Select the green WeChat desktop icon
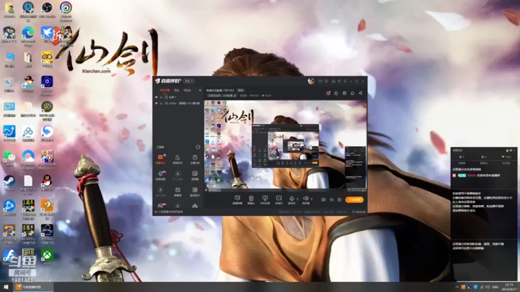This screenshot has height=292, width=520. pos(9,158)
